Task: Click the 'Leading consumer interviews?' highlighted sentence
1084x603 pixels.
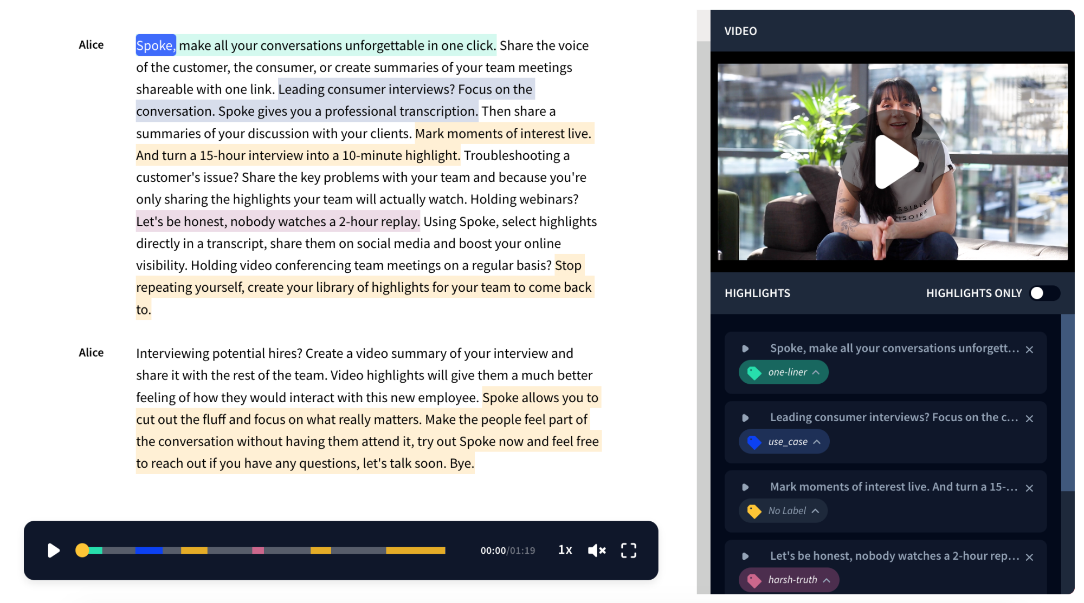Action: coord(366,89)
